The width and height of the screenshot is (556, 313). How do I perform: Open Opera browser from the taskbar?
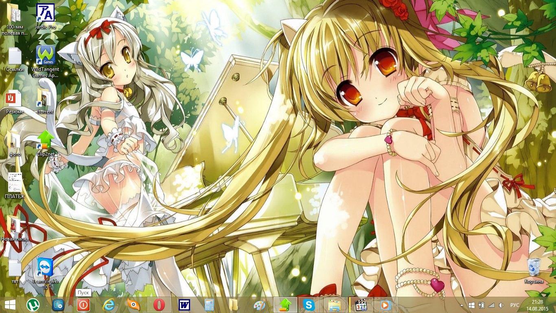pos(159,305)
